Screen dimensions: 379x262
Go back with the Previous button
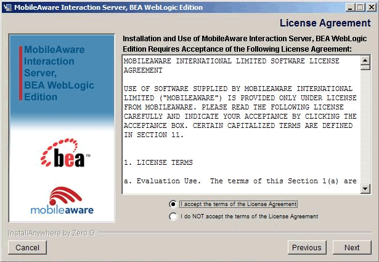tap(307, 247)
